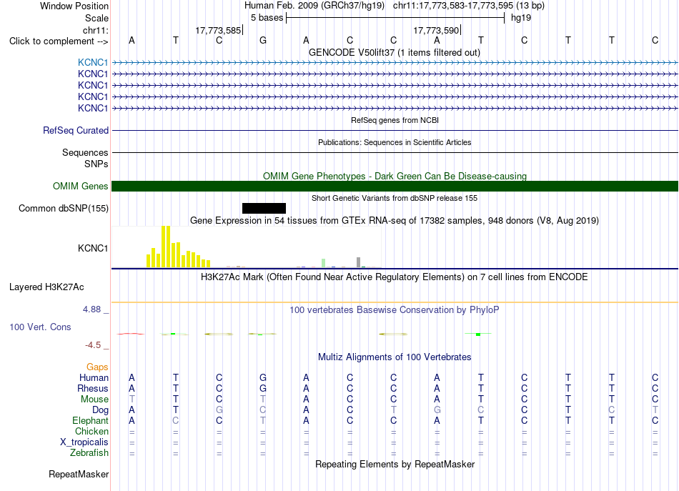Click the 4.88 PhyloP upper bound value
The height and width of the screenshot is (491, 679).
point(91,309)
